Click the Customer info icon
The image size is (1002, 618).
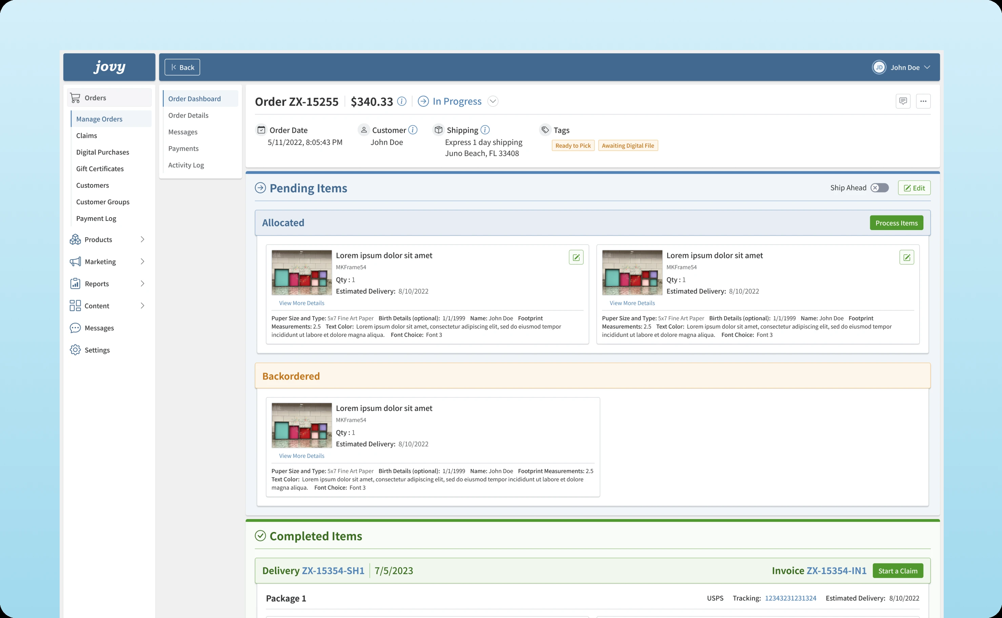click(x=413, y=130)
